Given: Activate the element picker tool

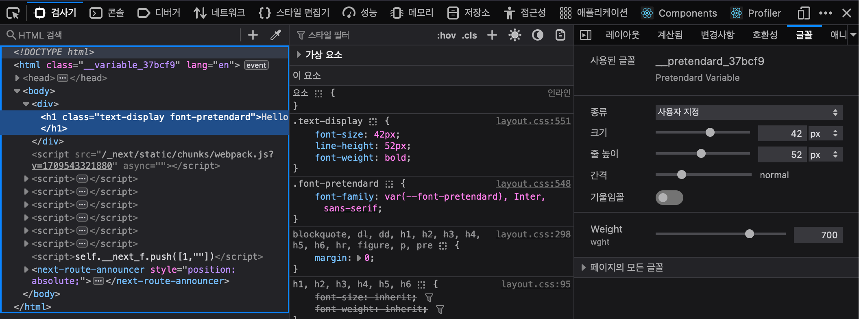Looking at the screenshot, I should 13,13.
